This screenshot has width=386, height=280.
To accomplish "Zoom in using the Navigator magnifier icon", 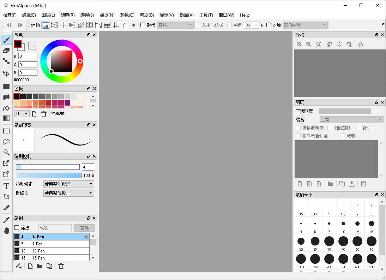I will point(299,44).
